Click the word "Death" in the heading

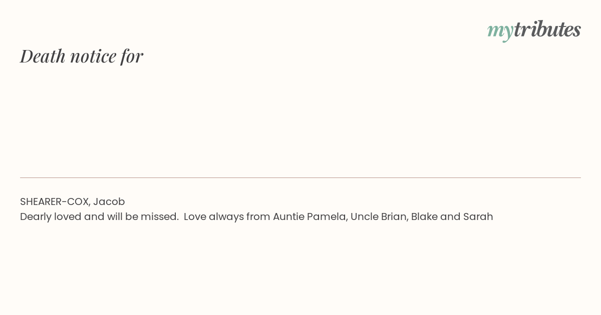point(43,56)
